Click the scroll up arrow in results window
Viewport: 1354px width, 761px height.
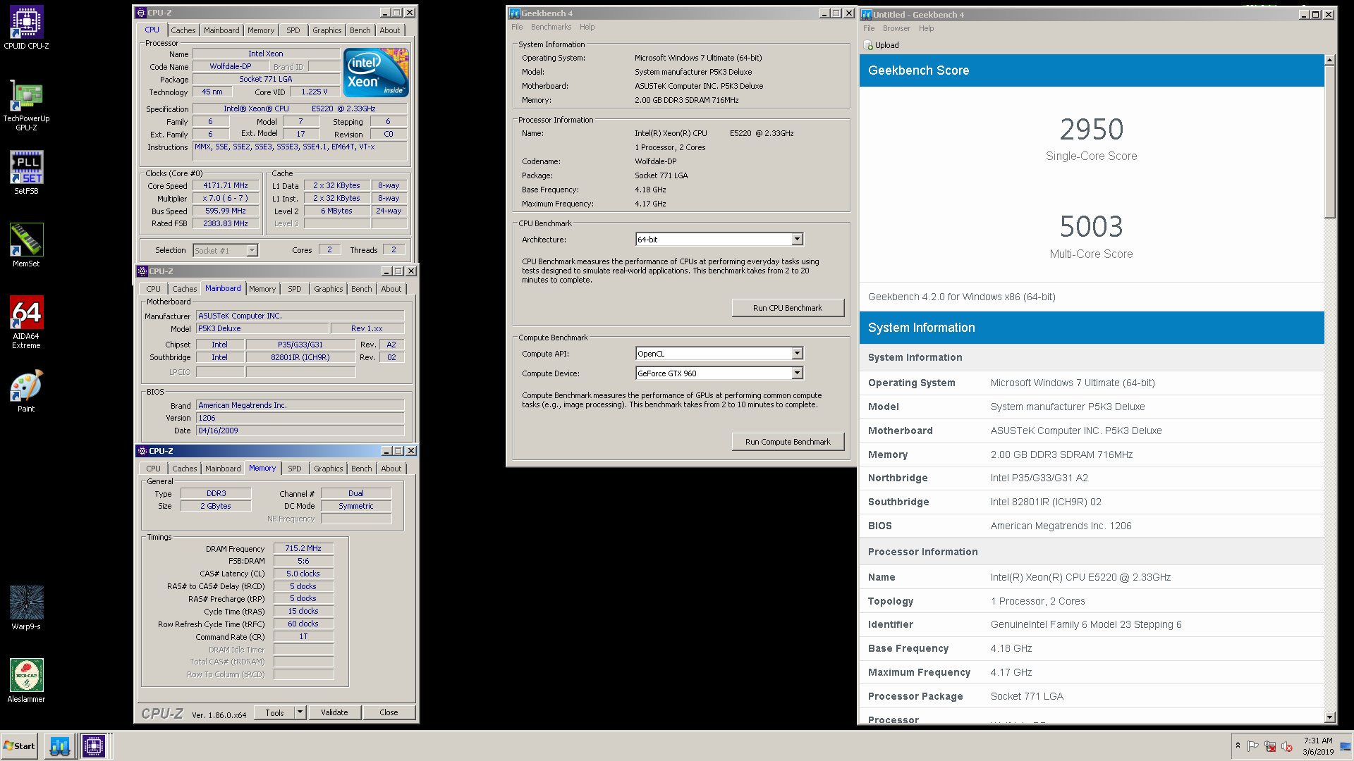(1329, 60)
